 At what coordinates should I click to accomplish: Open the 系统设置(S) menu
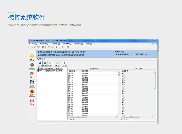click(x=44, y=44)
